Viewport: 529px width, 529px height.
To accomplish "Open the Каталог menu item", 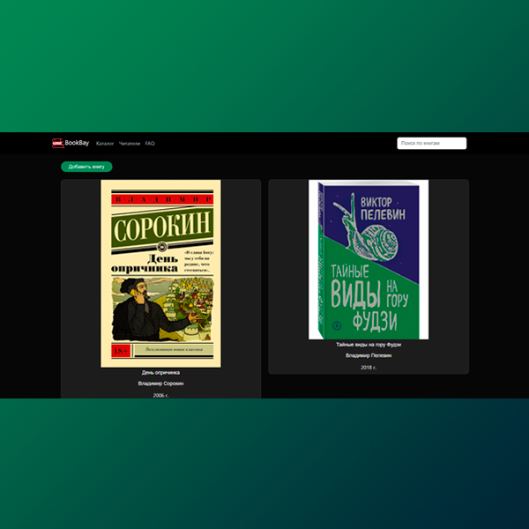I will (105, 144).
